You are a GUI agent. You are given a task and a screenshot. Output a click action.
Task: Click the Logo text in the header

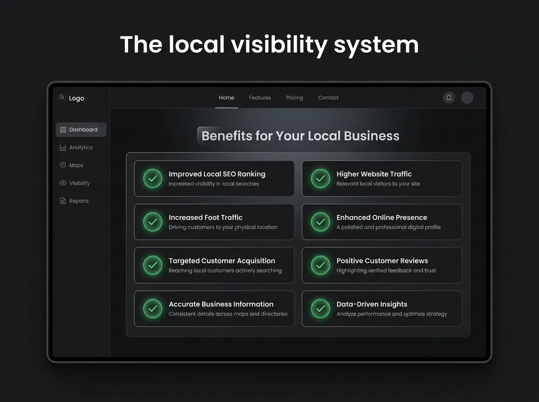[76, 98]
